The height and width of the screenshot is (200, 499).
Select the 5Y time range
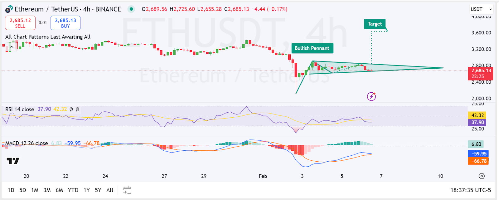tap(98, 190)
